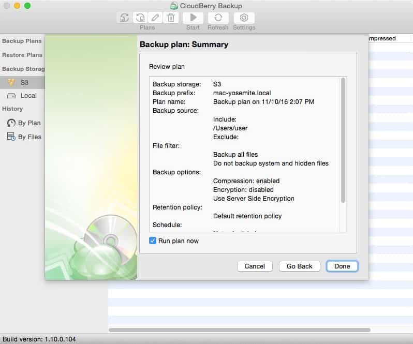This screenshot has width=413, height=344.
Task: Open the By Plan history view
Action: (x=29, y=123)
